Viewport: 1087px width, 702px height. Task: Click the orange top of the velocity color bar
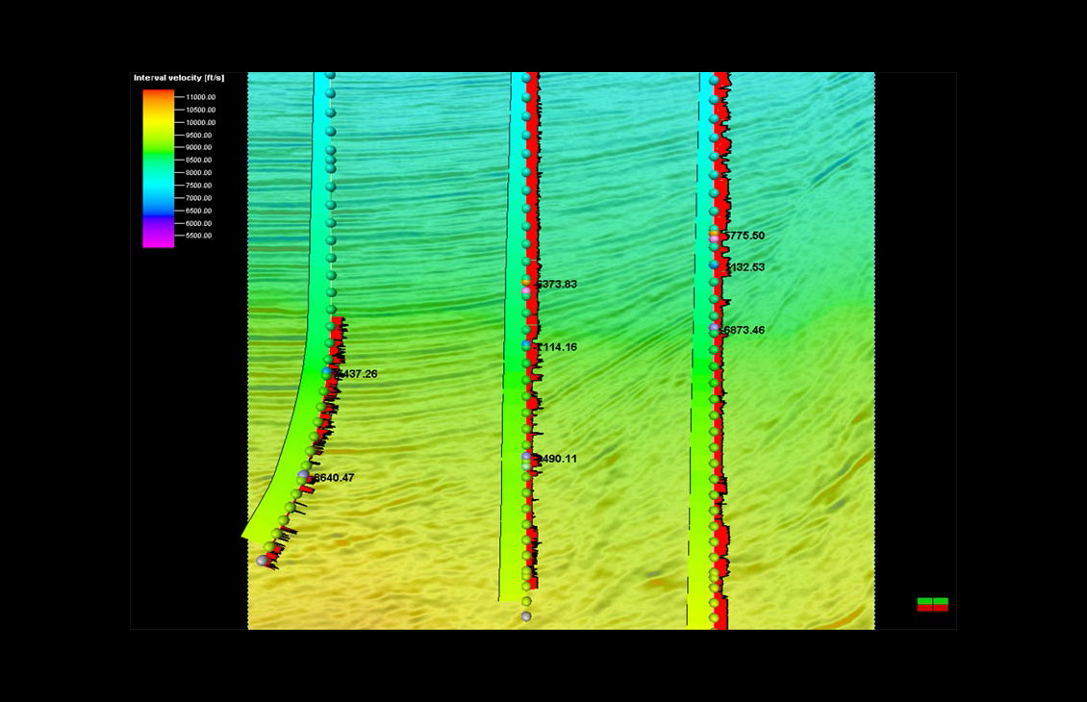pyautogui.click(x=159, y=95)
